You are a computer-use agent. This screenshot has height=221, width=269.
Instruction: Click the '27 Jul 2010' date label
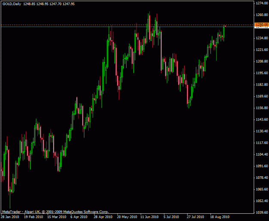pos(195,217)
